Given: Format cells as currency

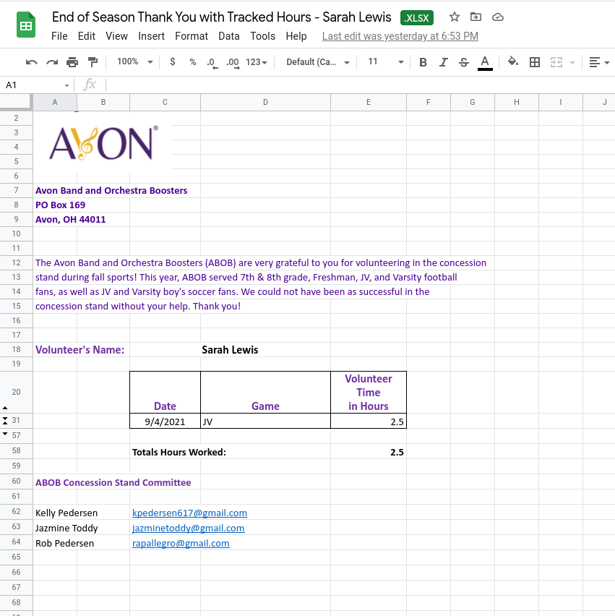Looking at the screenshot, I should 173,61.
